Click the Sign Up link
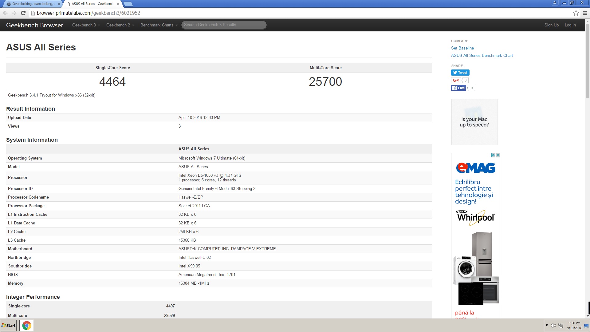Screen dimensions: 590x332 [551, 25]
